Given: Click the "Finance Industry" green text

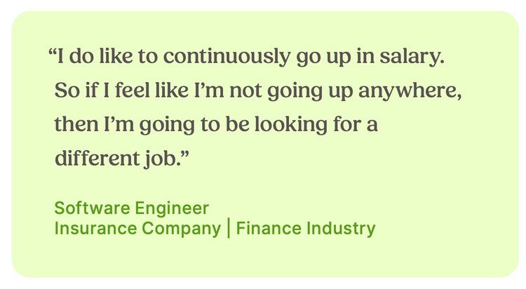Looking at the screenshot, I should [x=306, y=228].
